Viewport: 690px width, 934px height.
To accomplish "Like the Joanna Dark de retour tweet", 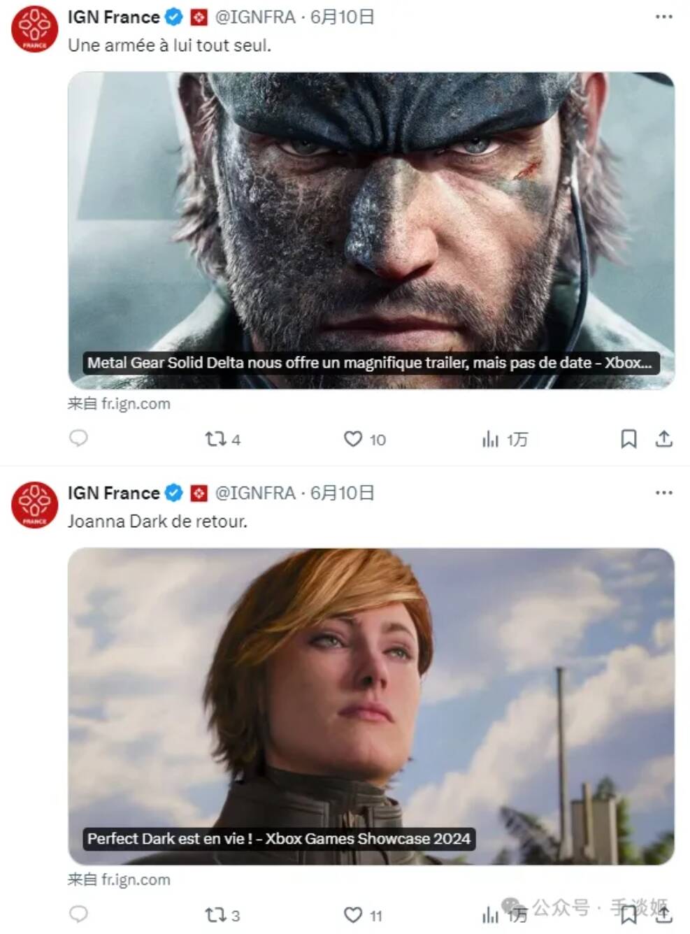I will pyautogui.click(x=353, y=915).
